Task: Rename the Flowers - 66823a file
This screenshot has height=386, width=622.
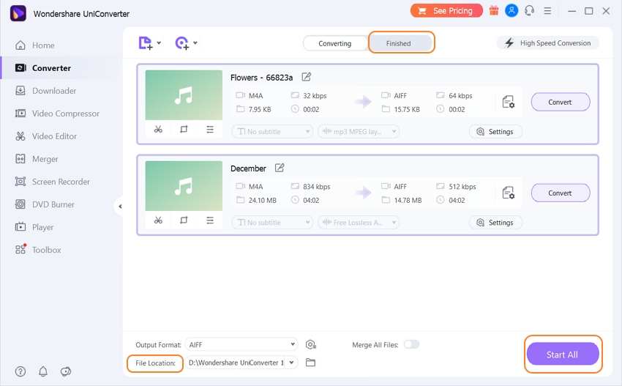Action: coord(306,77)
